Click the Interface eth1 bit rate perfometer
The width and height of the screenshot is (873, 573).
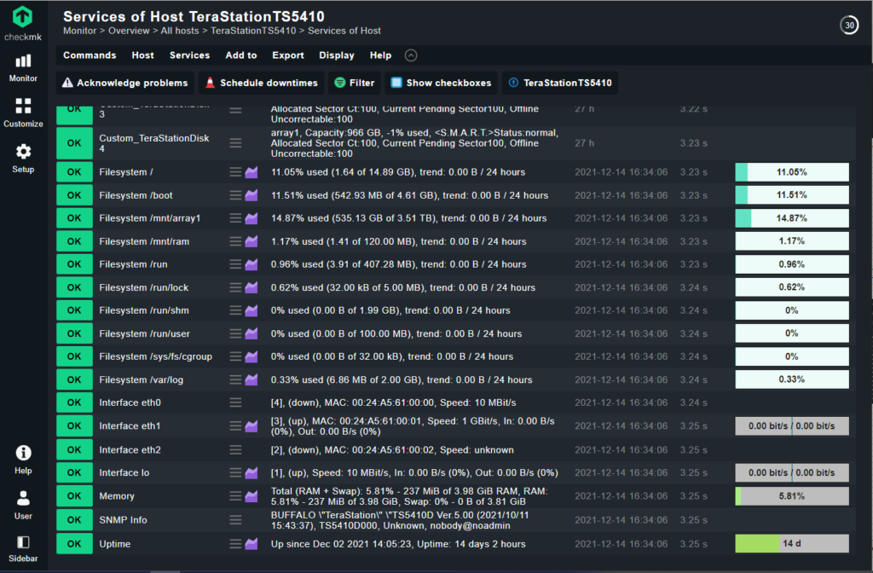[792, 426]
